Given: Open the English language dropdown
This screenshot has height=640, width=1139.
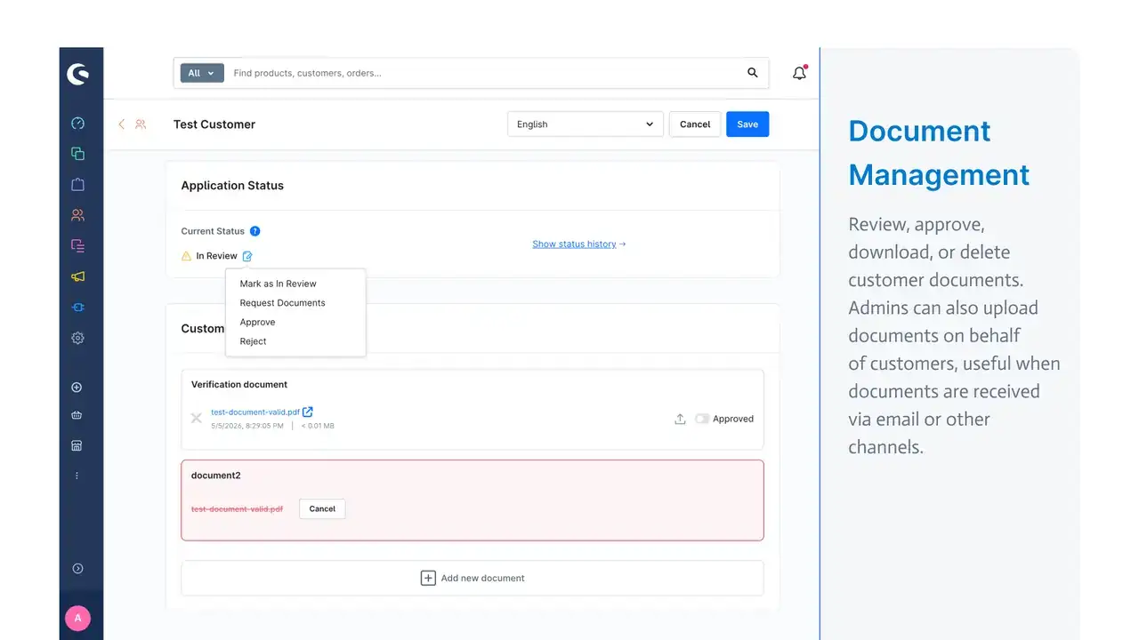Looking at the screenshot, I should click(586, 124).
